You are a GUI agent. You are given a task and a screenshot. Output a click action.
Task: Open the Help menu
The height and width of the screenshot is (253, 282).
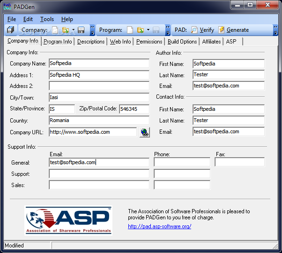click(x=67, y=19)
